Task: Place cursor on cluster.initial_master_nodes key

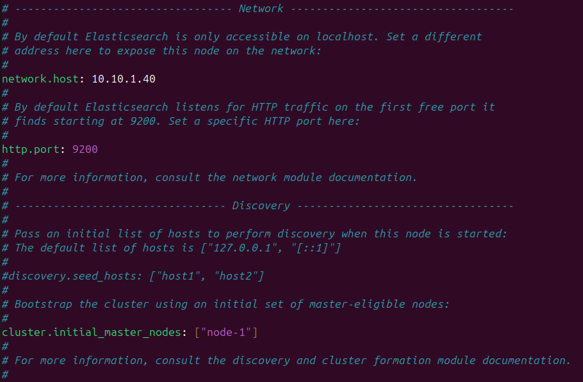Action: [x=94, y=332]
